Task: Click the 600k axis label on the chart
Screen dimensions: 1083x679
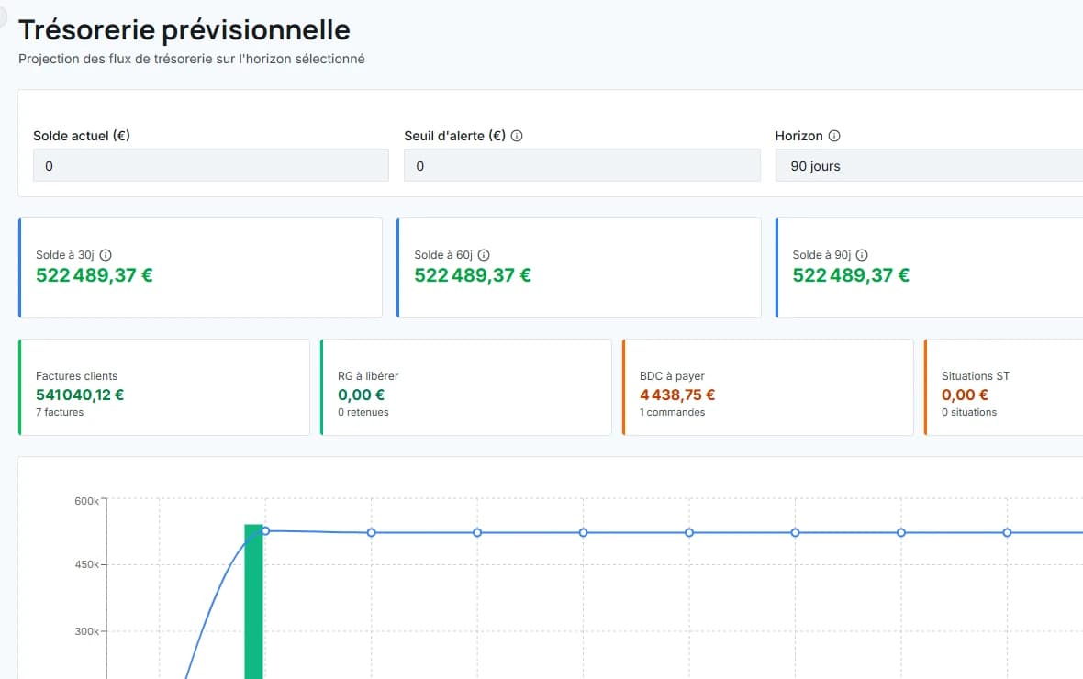Action: (87, 501)
